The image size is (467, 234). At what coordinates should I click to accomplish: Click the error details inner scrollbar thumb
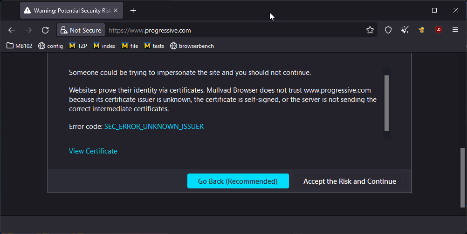click(386, 103)
